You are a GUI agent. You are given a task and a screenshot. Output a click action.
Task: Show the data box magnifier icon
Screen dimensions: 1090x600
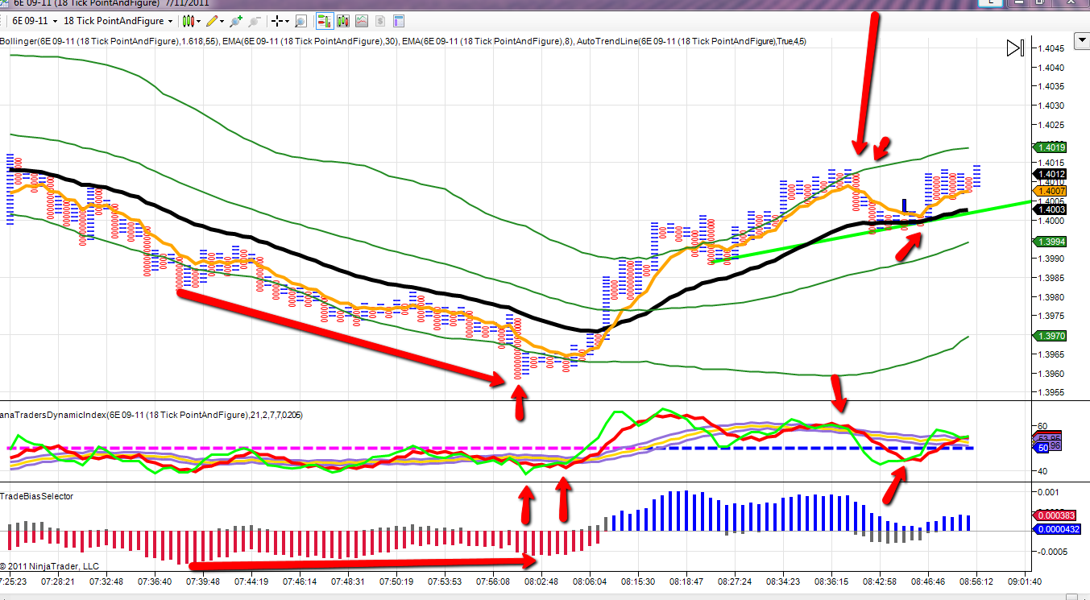tap(300, 21)
